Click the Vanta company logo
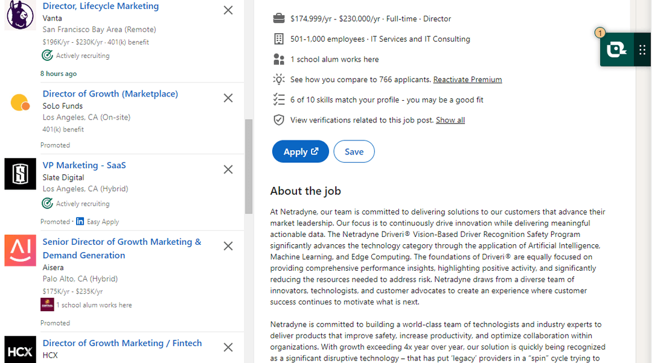This screenshot has width=652, height=363. tap(20, 13)
